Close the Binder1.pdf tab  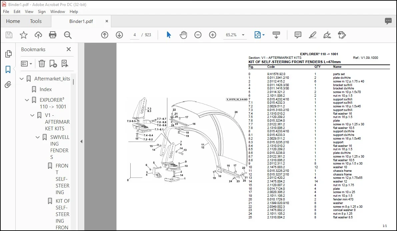[x=107, y=21]
